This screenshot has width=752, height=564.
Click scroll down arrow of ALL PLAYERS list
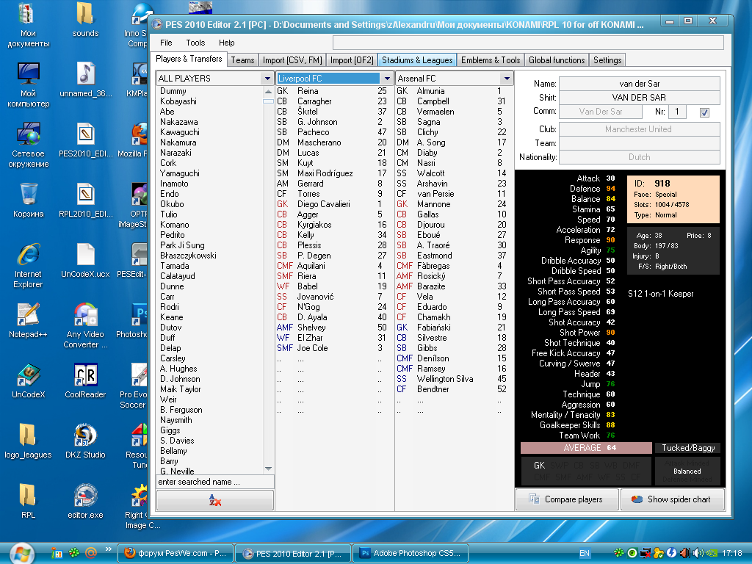click(268, 469)
